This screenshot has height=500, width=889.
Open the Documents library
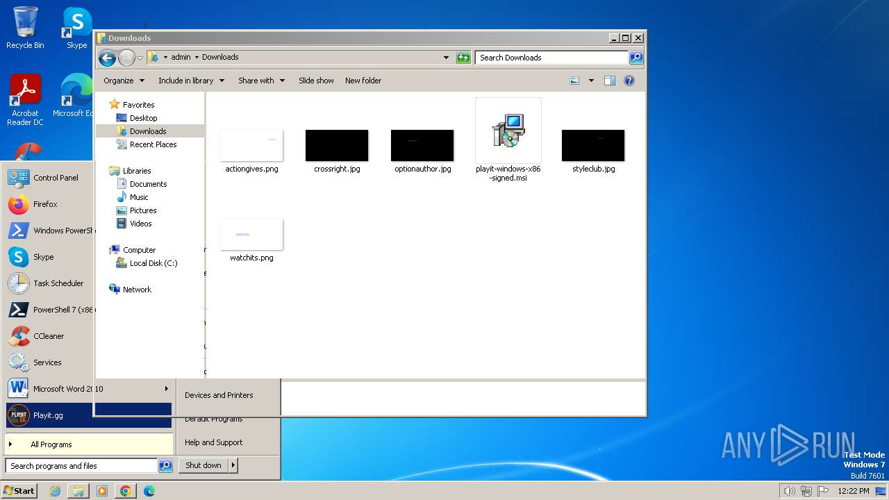(x=148, y=184)
